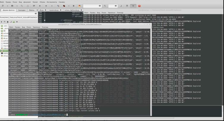
Task: Open the Документ menu
Action: point(27,2)
